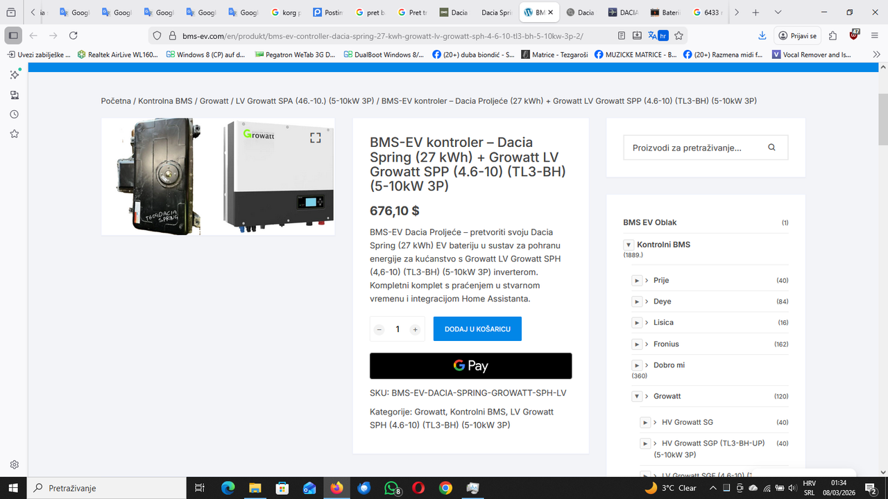Increase quantity with plus button

(x=415, y=330)
